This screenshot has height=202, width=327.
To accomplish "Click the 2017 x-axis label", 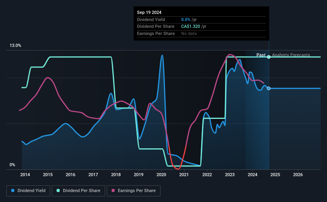I will [x=93, y=175].
